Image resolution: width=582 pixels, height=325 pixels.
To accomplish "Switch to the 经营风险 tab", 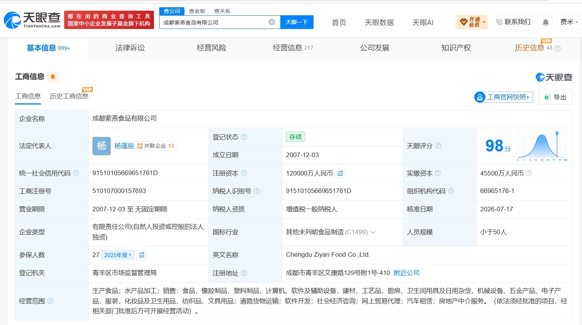I will coord(212,48).
